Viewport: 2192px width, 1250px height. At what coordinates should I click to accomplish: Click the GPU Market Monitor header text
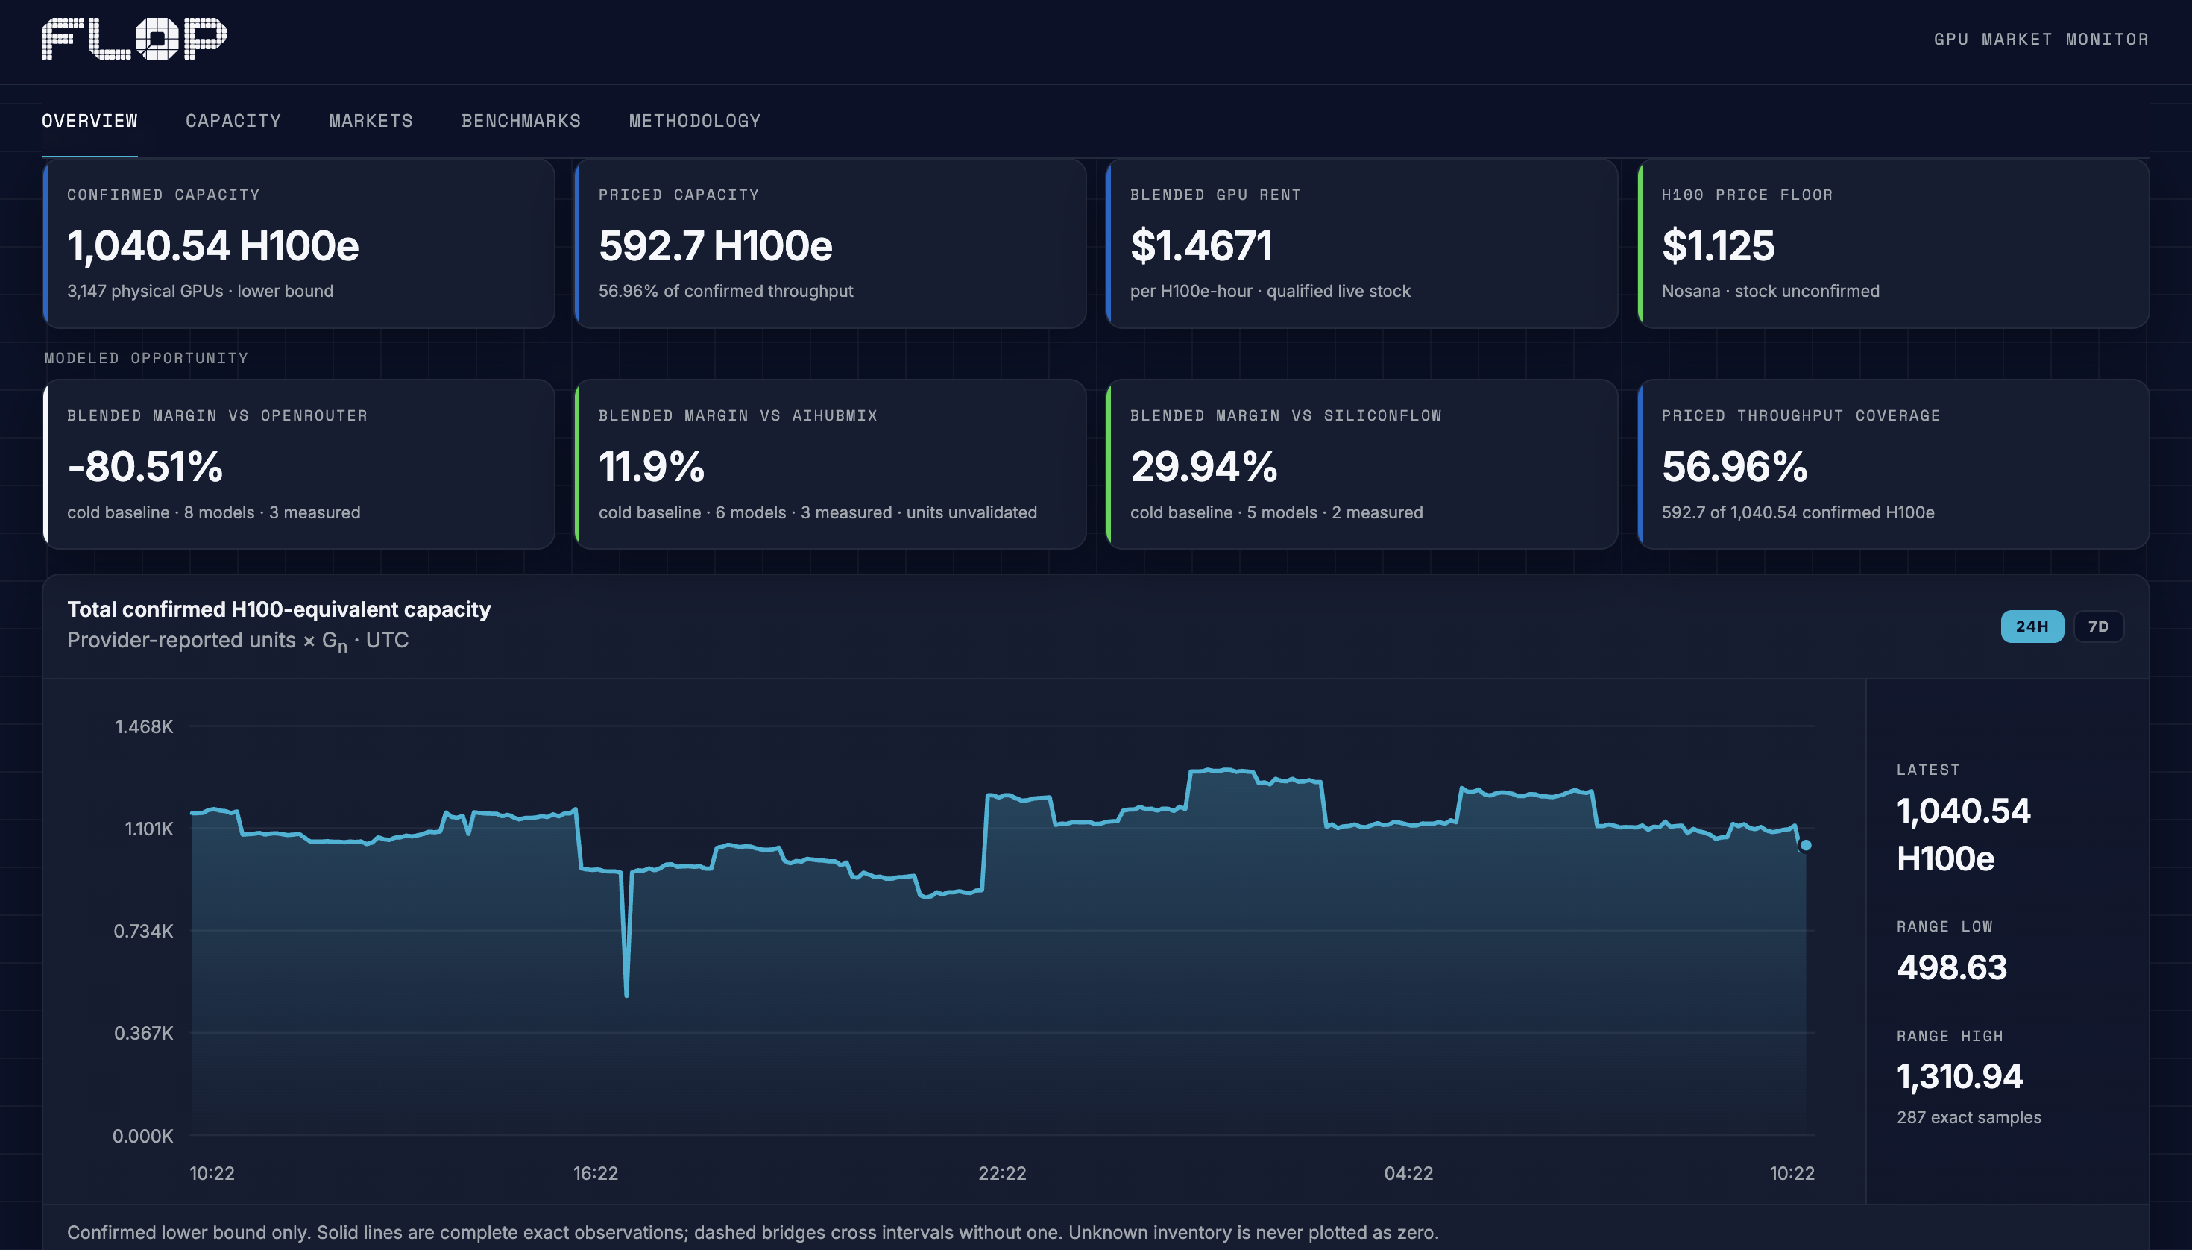click(2041, 40)
